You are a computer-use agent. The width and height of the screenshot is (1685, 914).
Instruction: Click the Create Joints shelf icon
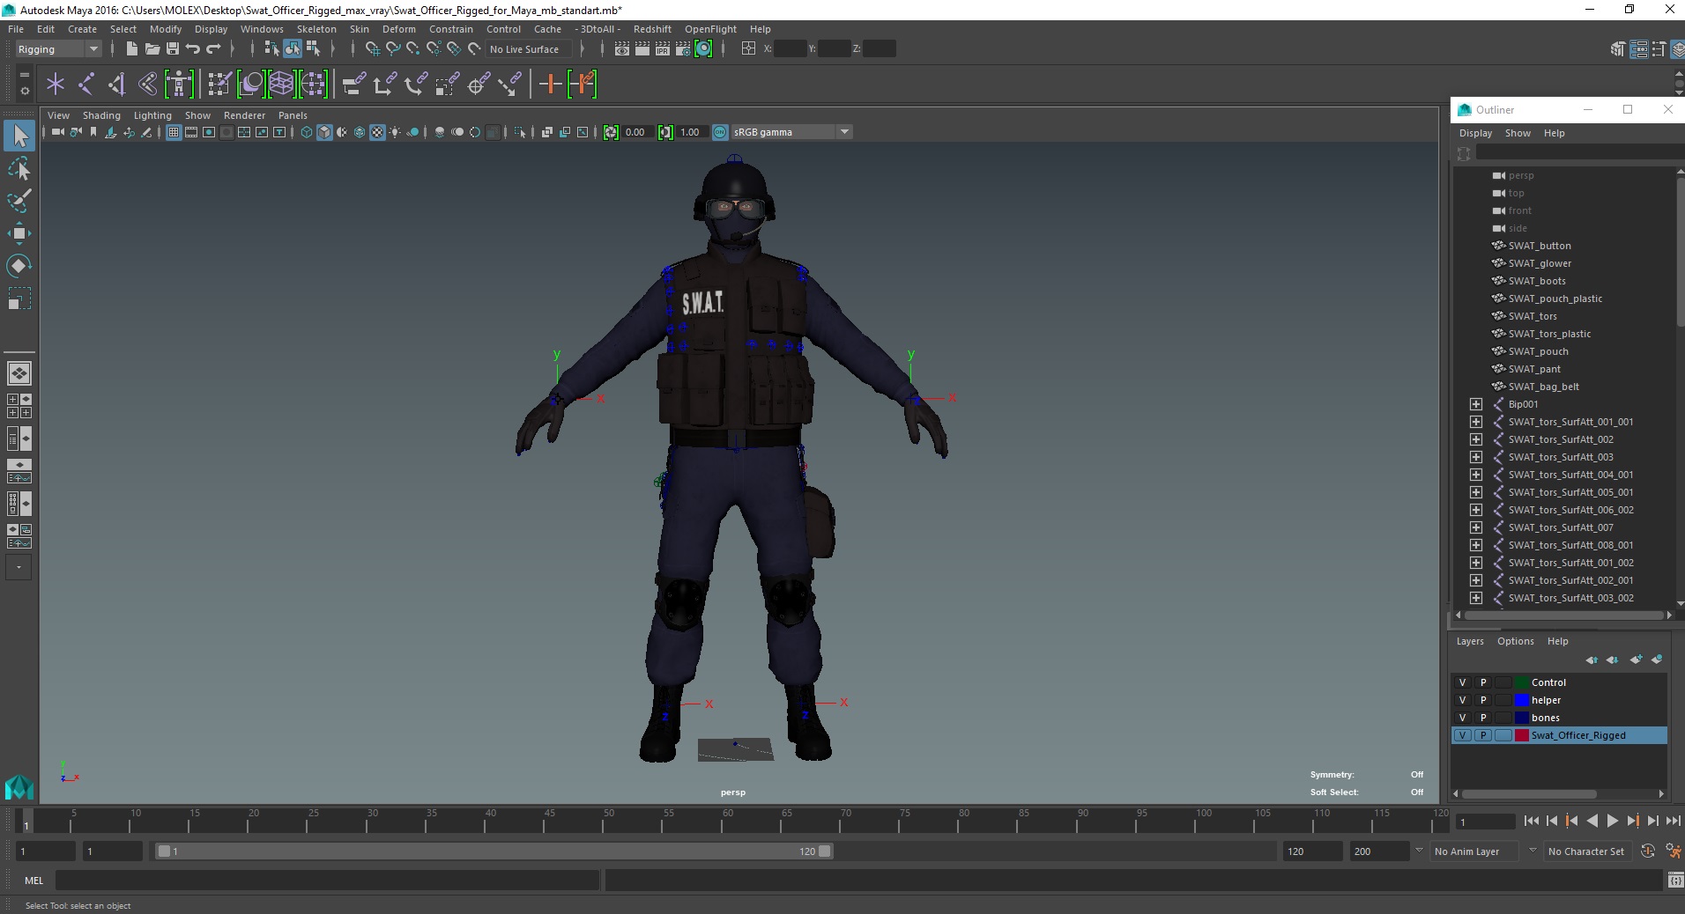point(86,84)
